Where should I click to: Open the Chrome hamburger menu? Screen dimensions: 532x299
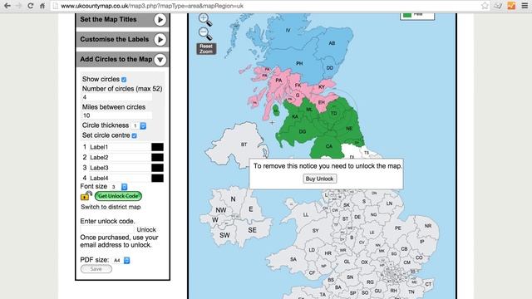[x=525, y=6]
